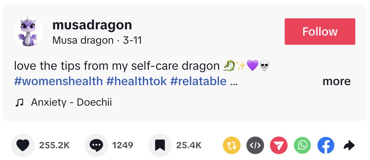Open more share options arrow
Image resolution: width=370 pixels, height=160 pixels.
349,146
